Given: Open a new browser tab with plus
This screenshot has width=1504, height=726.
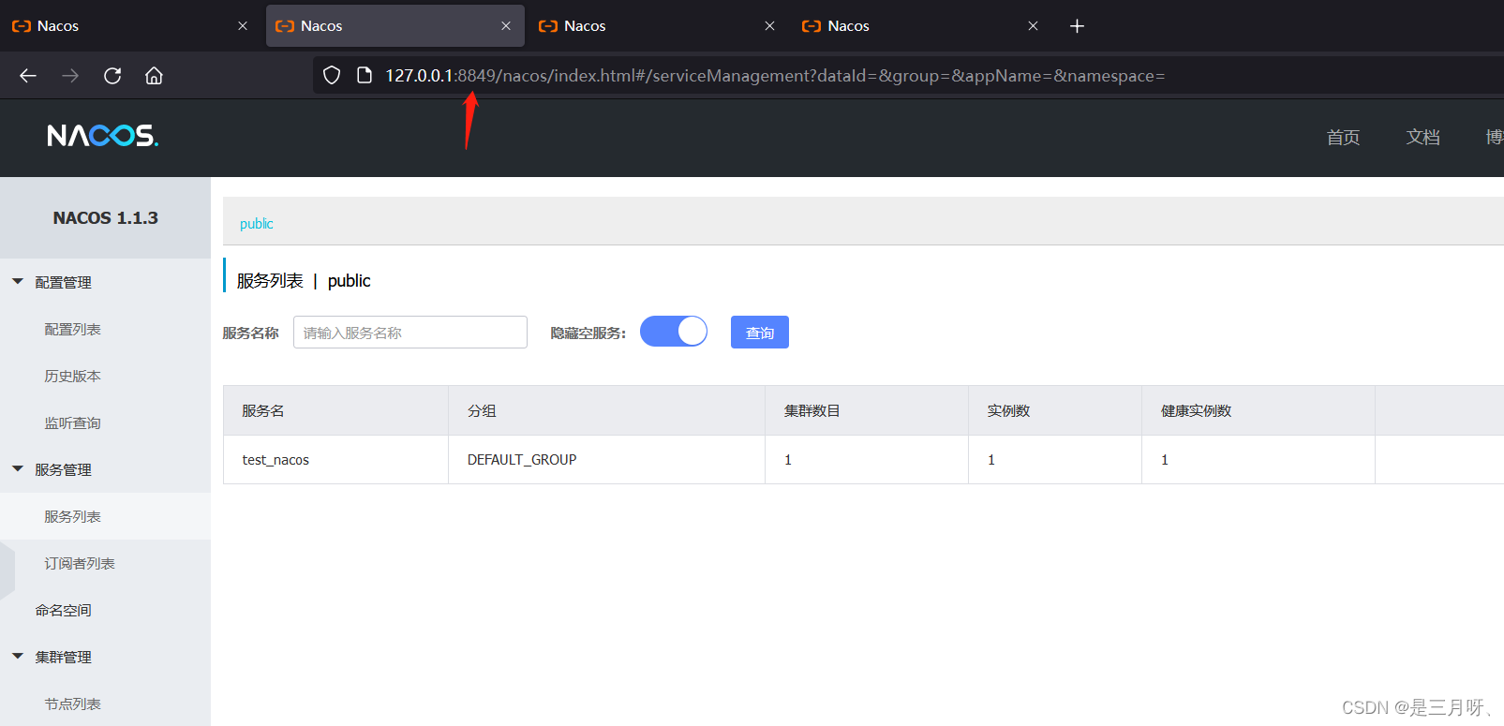Looking at the screenshot, I should [1077, 26].
